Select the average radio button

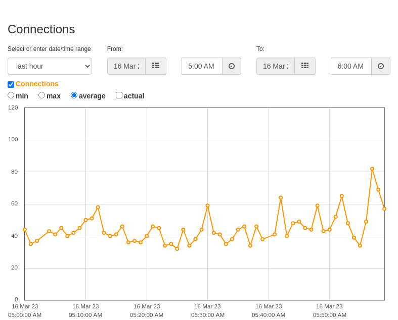74,95
